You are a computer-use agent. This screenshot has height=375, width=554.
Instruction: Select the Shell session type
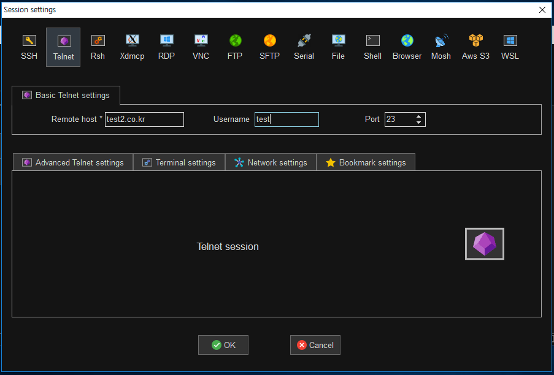[373, 47]
